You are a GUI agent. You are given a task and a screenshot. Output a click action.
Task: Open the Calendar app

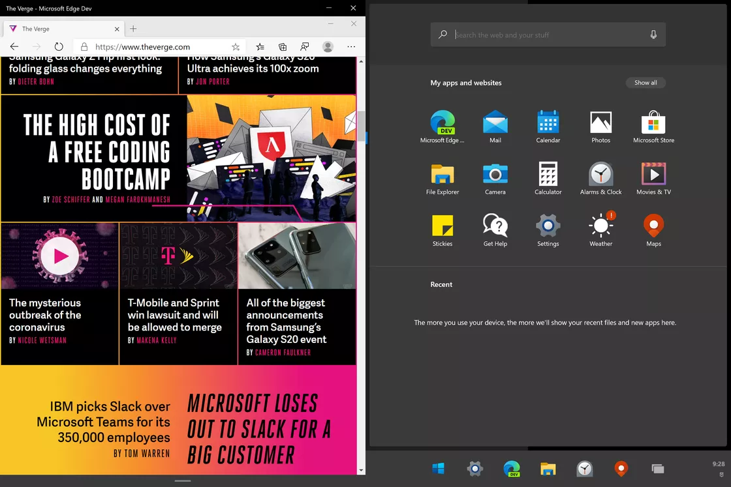point(548,126)
